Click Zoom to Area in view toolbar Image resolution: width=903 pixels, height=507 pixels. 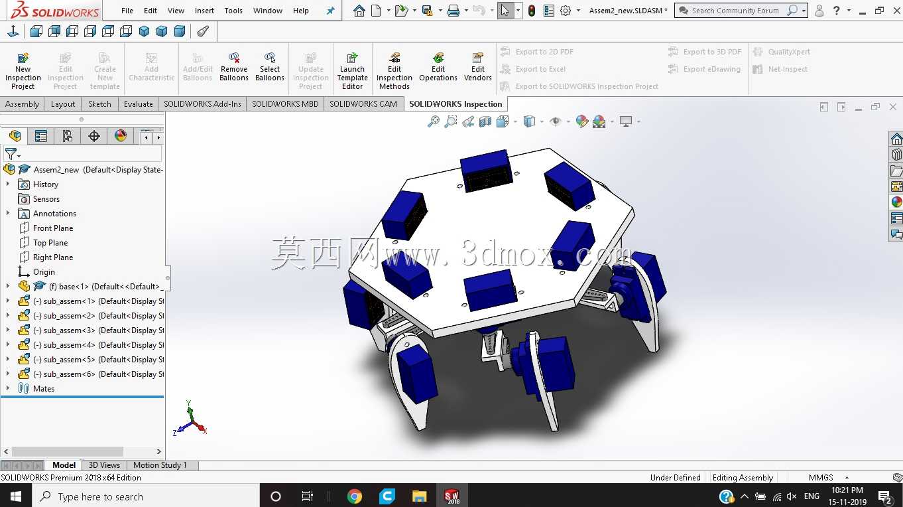coord(451,121)
